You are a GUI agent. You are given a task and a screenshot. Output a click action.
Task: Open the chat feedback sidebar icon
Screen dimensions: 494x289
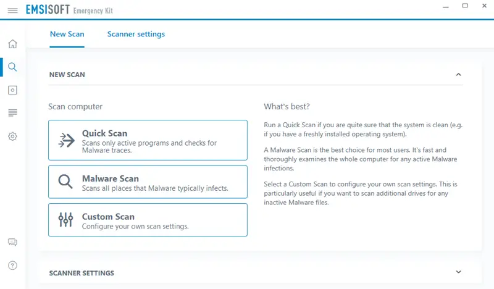[12, 242]
